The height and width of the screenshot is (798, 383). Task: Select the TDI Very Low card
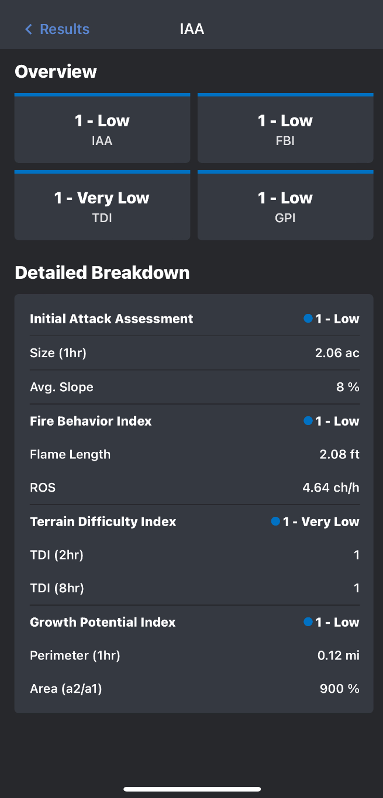102,206
